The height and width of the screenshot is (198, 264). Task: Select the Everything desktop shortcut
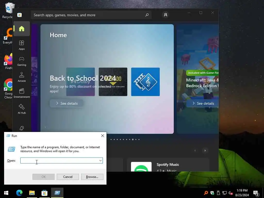point(8,36)
